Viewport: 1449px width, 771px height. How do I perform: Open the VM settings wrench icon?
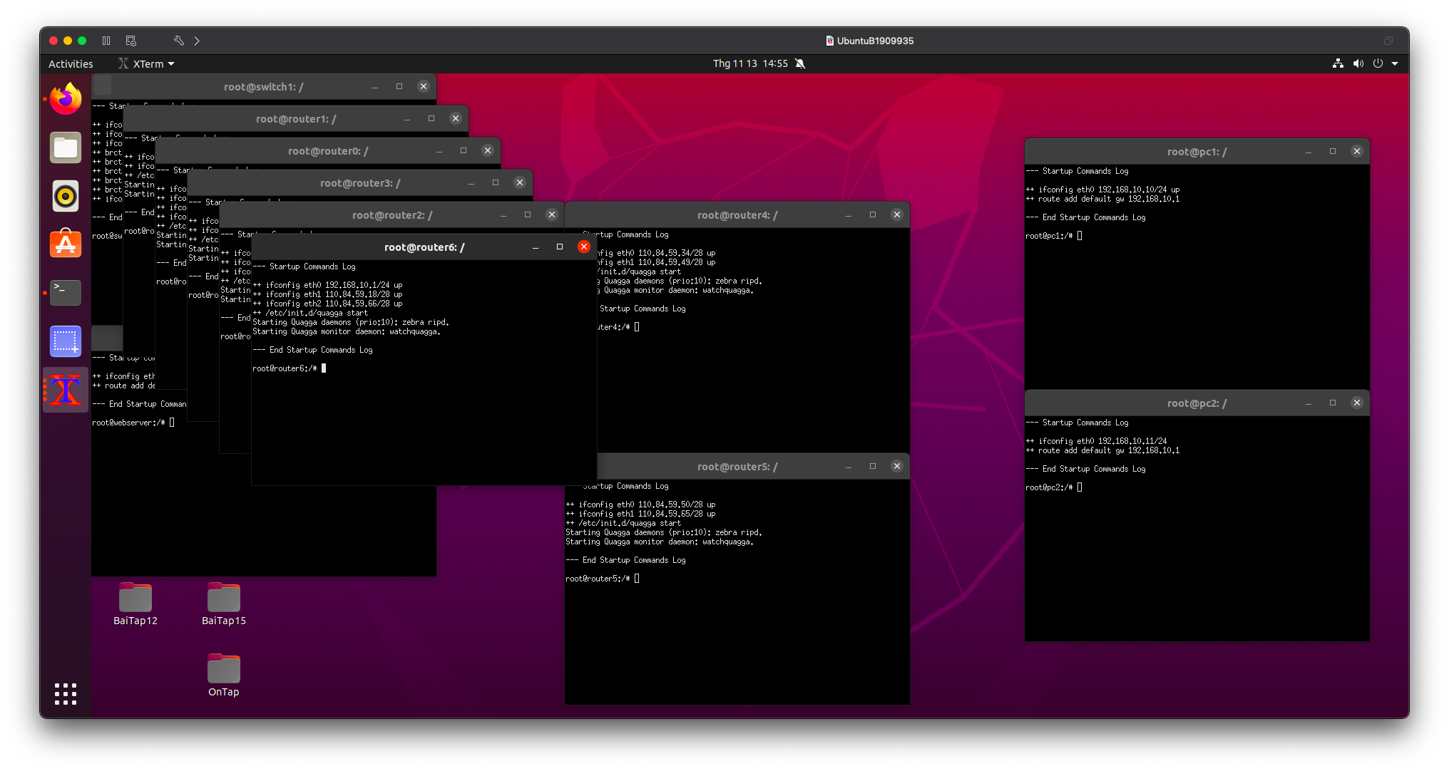click(178, 41)
